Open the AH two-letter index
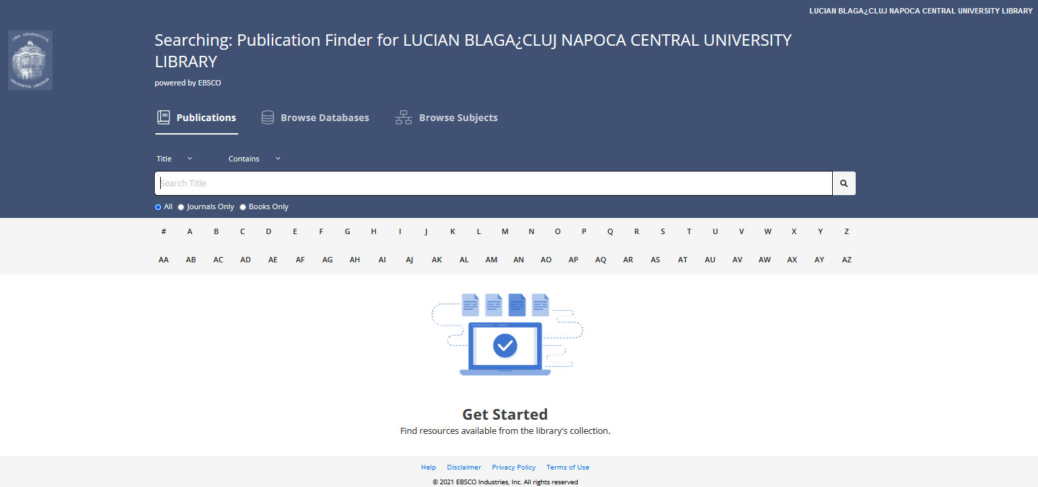This screenshot has height=487, width=1038. tap(355, 260)
